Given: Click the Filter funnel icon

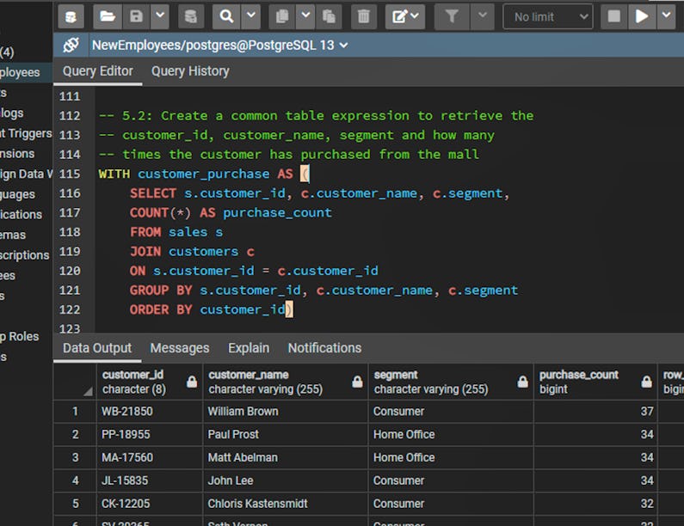Looking at the screenshot, I should click(x=451, y=16).
